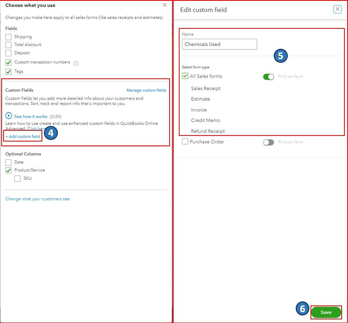The image size is (348, 323).
Task: Check the Purchase Order form type
Action: point(185,142)
